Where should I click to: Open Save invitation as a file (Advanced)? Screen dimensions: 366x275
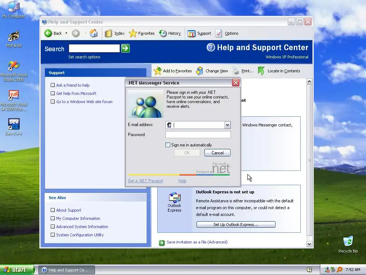[197, 242]
